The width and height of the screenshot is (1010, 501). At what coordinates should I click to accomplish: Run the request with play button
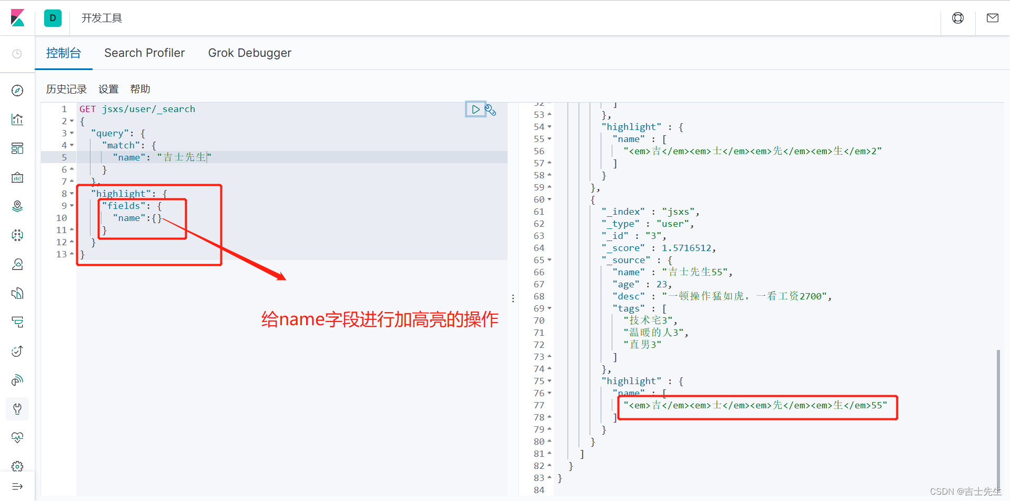click(x=476, y=109)
